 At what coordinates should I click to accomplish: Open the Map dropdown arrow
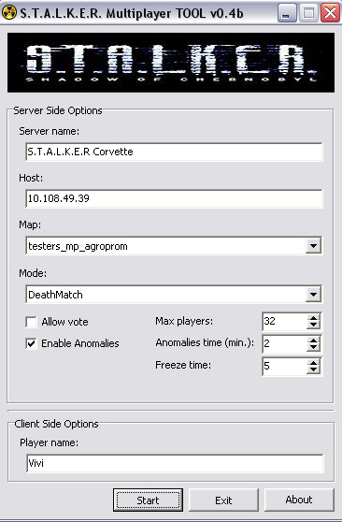(x=313, y=246)
